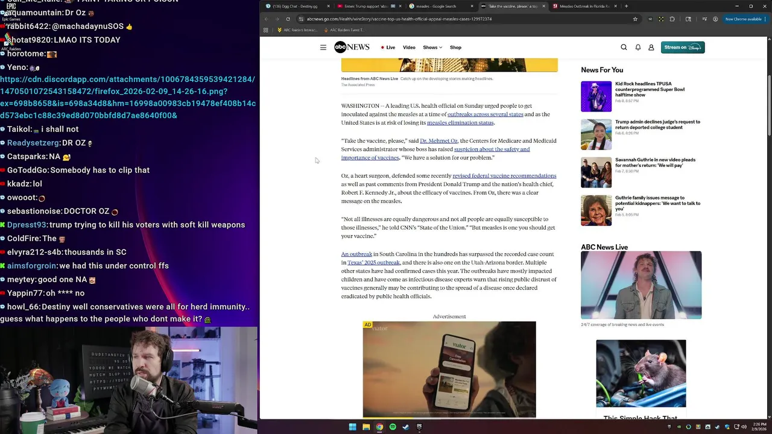Open Guthrie family issues message story
Viewport: 772px width, 434px height.
point(657,203)
